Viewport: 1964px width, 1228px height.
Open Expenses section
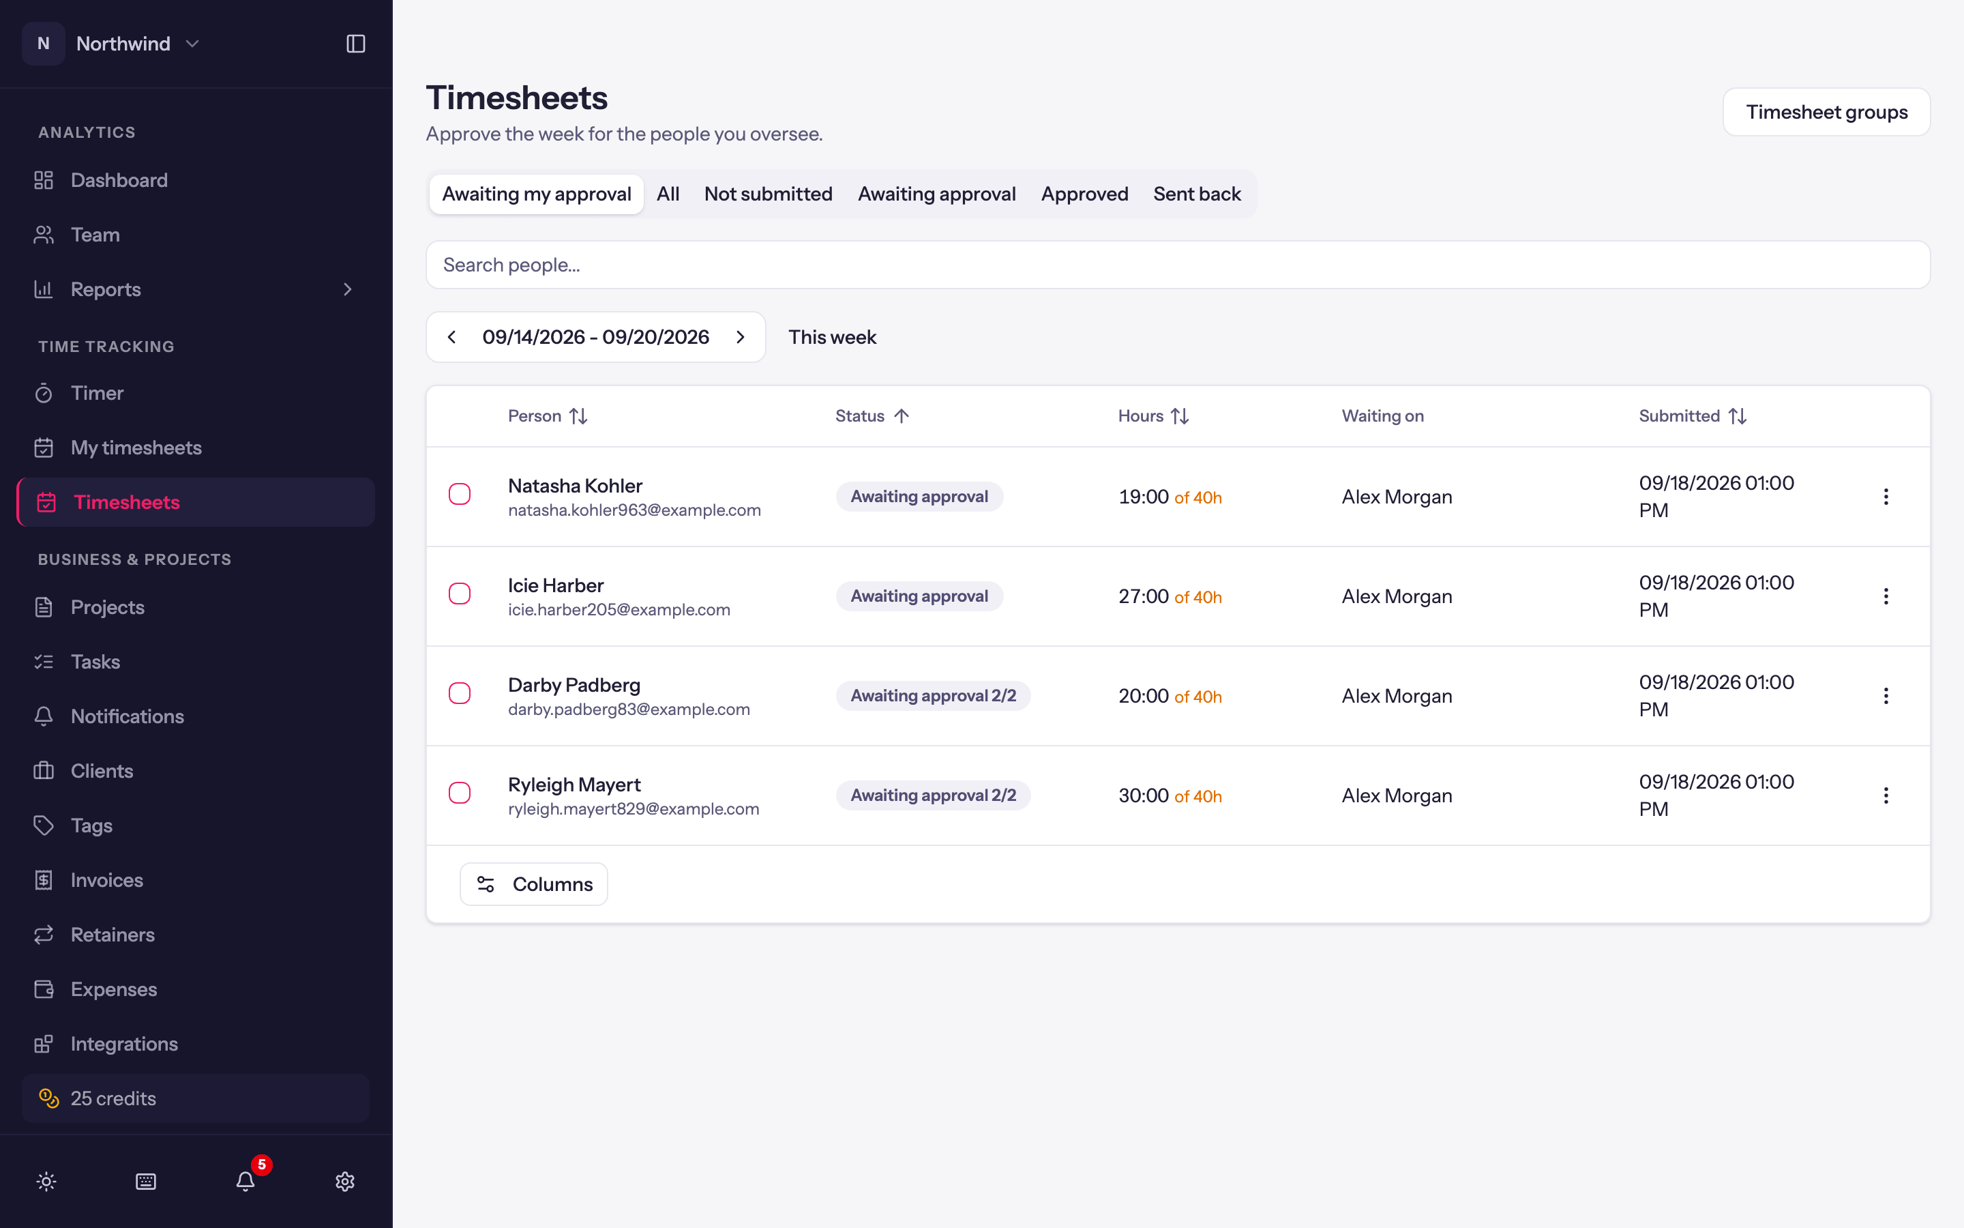click(x=196, y=989)
